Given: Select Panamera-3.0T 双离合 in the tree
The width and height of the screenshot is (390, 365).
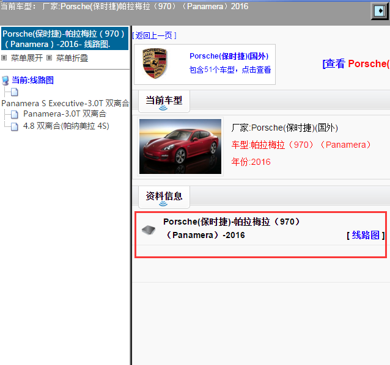Looking at the screenshot, I should [65, 114].
